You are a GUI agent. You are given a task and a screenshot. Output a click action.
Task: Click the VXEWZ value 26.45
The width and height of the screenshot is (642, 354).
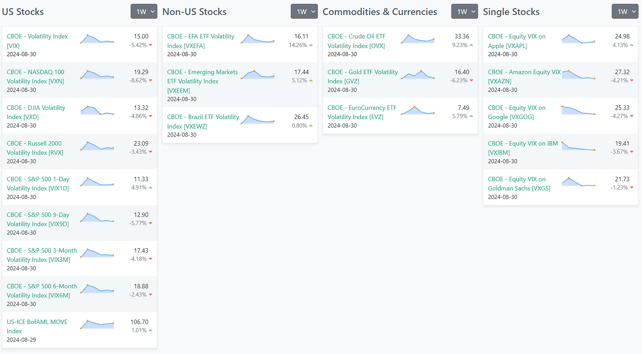click(x=302, y=117)
